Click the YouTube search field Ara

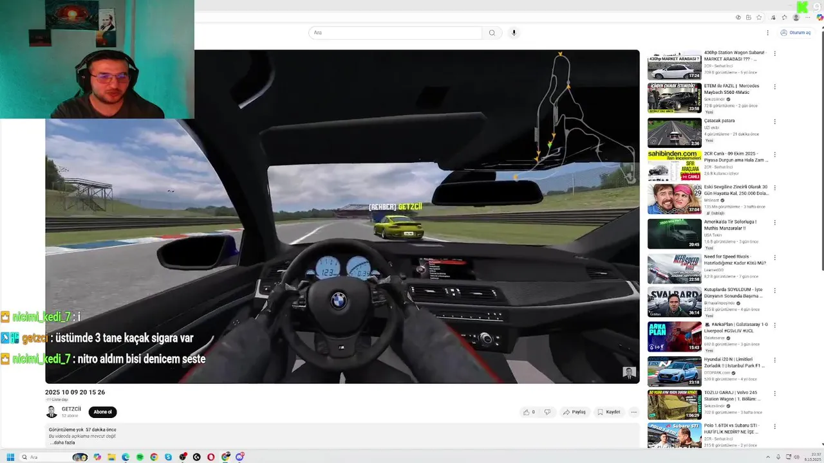395,33
